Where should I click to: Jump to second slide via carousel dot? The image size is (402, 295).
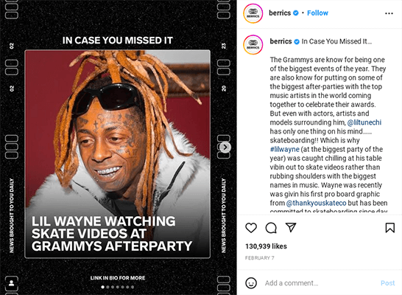point(107,287)
